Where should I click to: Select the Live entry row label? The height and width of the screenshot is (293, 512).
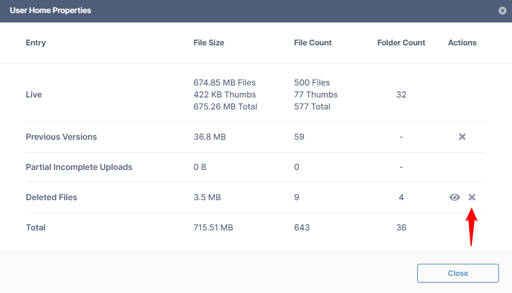(x=34, y=95)
